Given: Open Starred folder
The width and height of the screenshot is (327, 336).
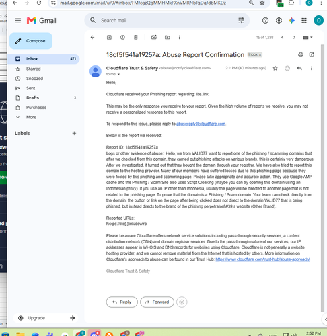Looking at the screenshot, I should (x=33, y=69).
